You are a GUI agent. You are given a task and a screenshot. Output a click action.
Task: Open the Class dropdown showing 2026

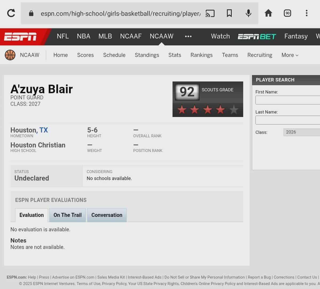301,132
